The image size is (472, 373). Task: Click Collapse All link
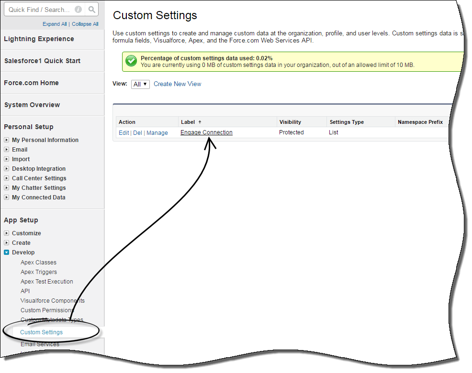(85, 24)
